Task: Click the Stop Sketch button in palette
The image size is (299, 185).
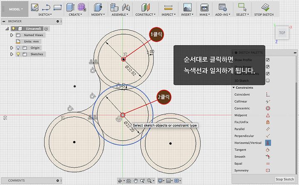Action: pyautogui.click(x=284, y=180)
